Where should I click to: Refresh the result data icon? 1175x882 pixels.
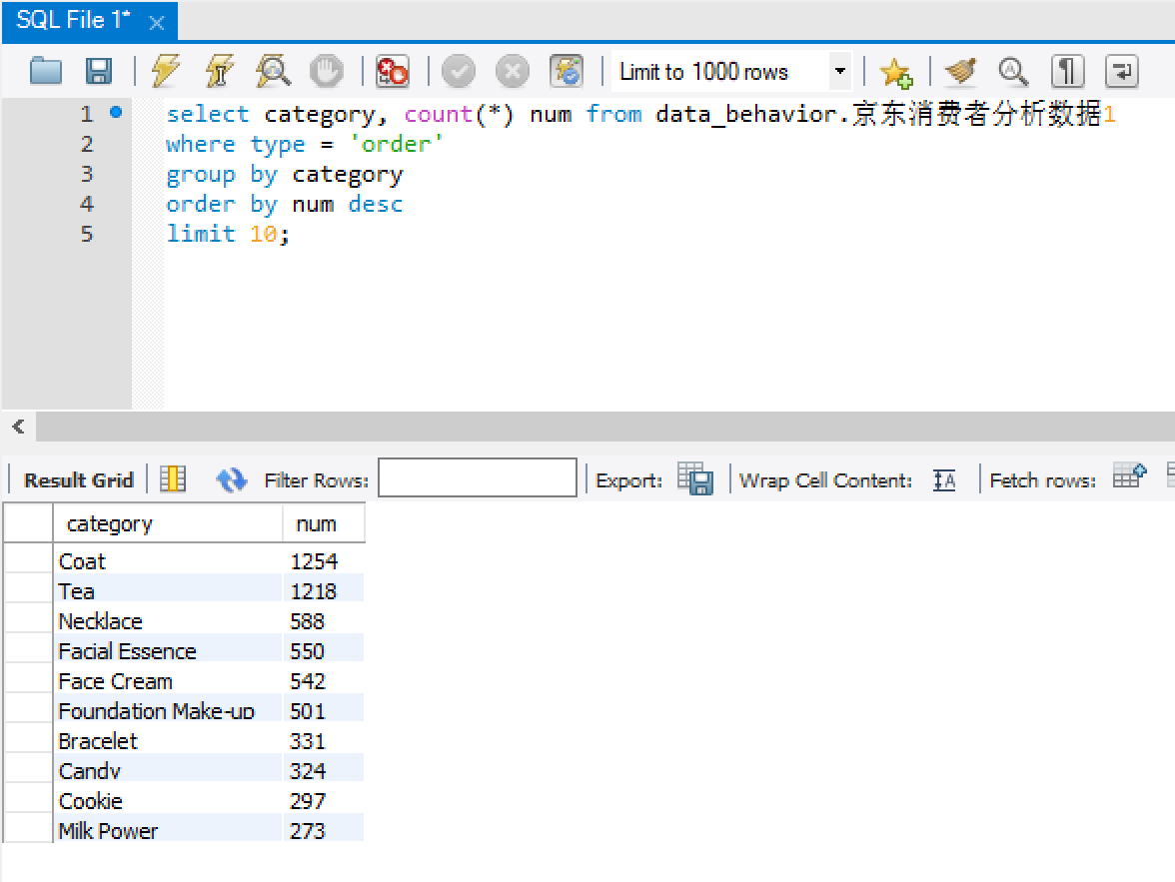click(232, 478)
